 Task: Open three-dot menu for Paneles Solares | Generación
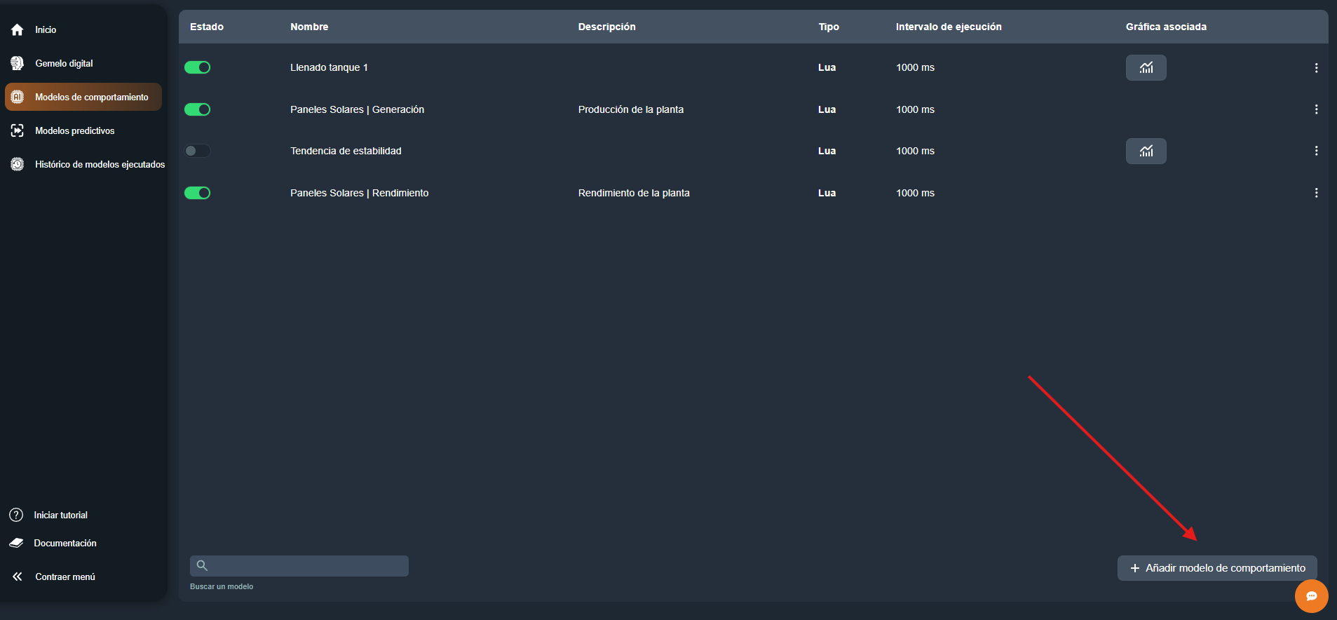point(1316,110)
